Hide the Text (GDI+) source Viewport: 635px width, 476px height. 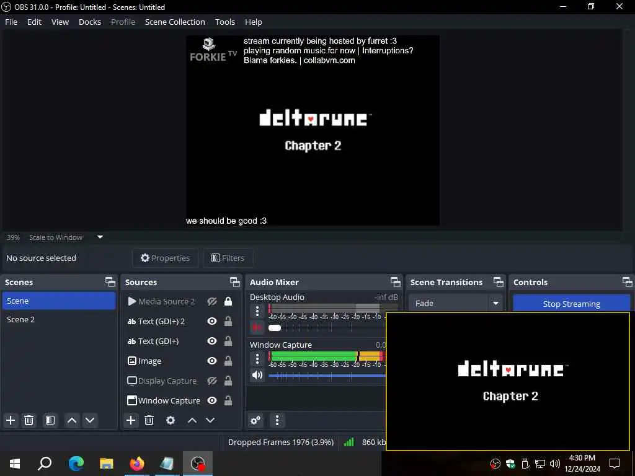(x=212, y=342)
